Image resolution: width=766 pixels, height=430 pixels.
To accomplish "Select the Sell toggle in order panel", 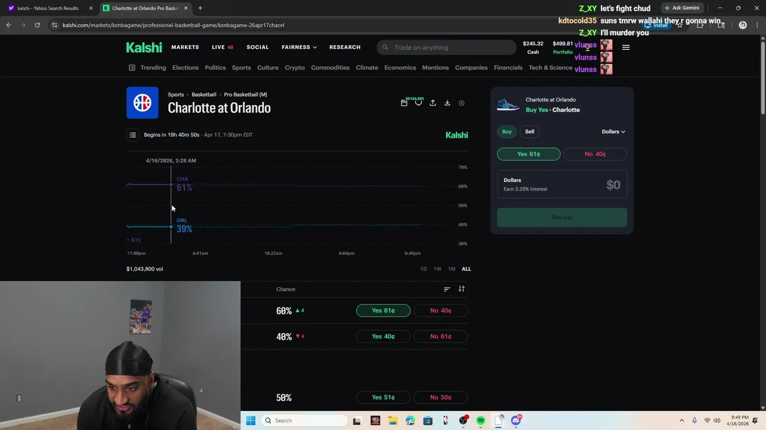I will 530,131.
